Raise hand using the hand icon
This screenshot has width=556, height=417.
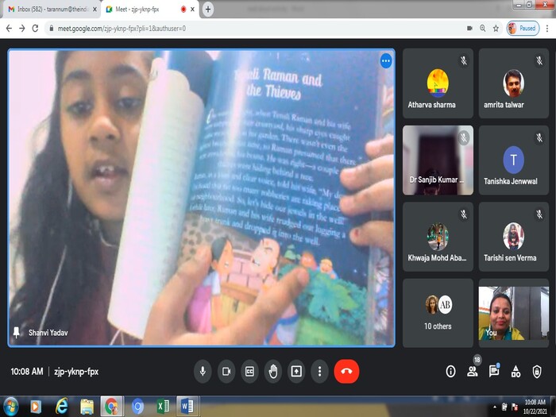point(273,371)
